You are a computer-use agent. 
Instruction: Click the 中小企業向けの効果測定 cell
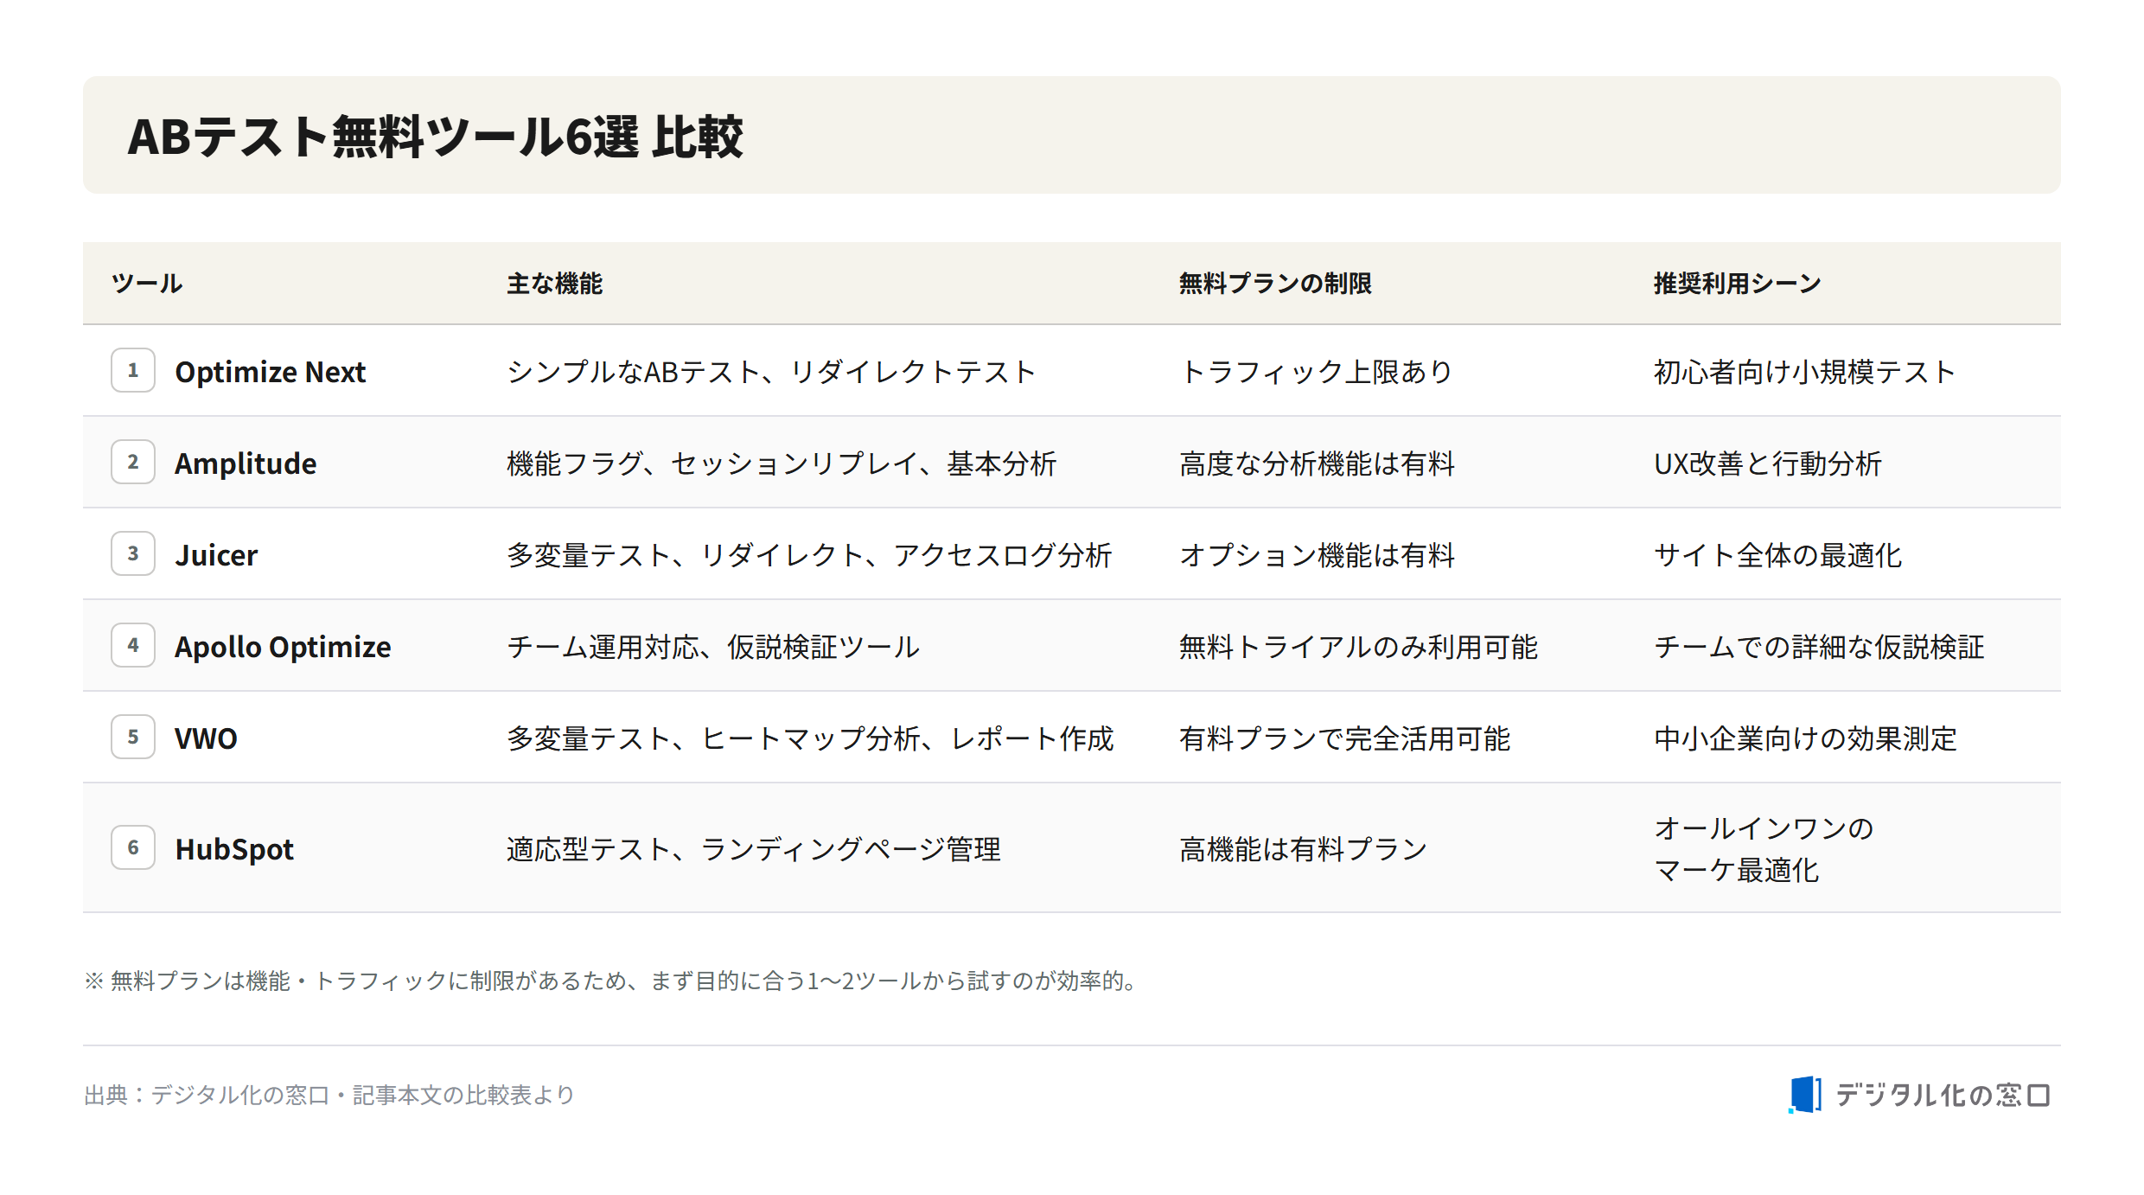tap(1805, 738)
